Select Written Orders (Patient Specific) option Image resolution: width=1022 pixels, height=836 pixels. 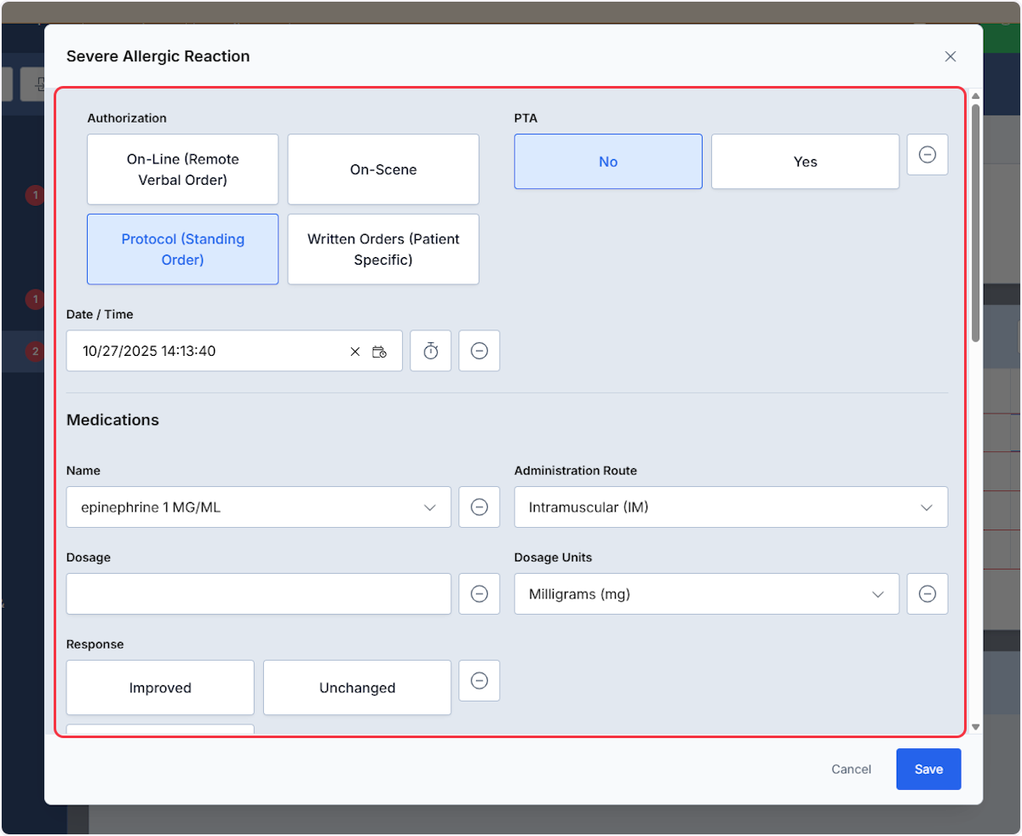(383, 249)
